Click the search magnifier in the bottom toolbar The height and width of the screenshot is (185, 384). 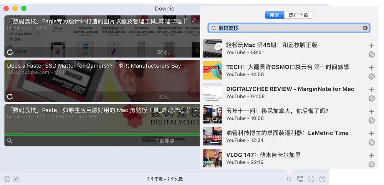coord(289,179)
